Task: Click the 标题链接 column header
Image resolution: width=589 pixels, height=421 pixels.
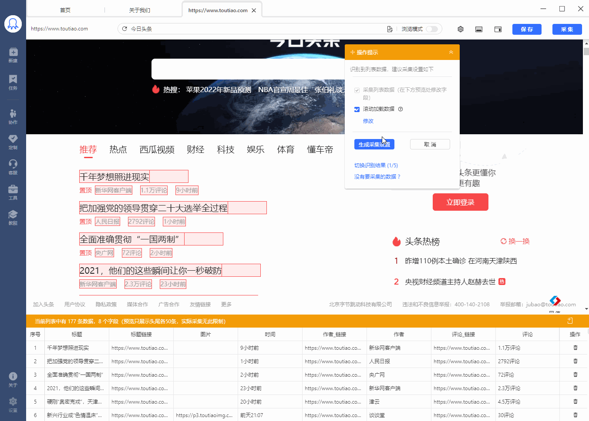Action: 141,334
